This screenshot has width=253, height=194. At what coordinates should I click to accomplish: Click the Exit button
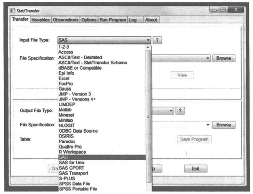tap(196, 169)
